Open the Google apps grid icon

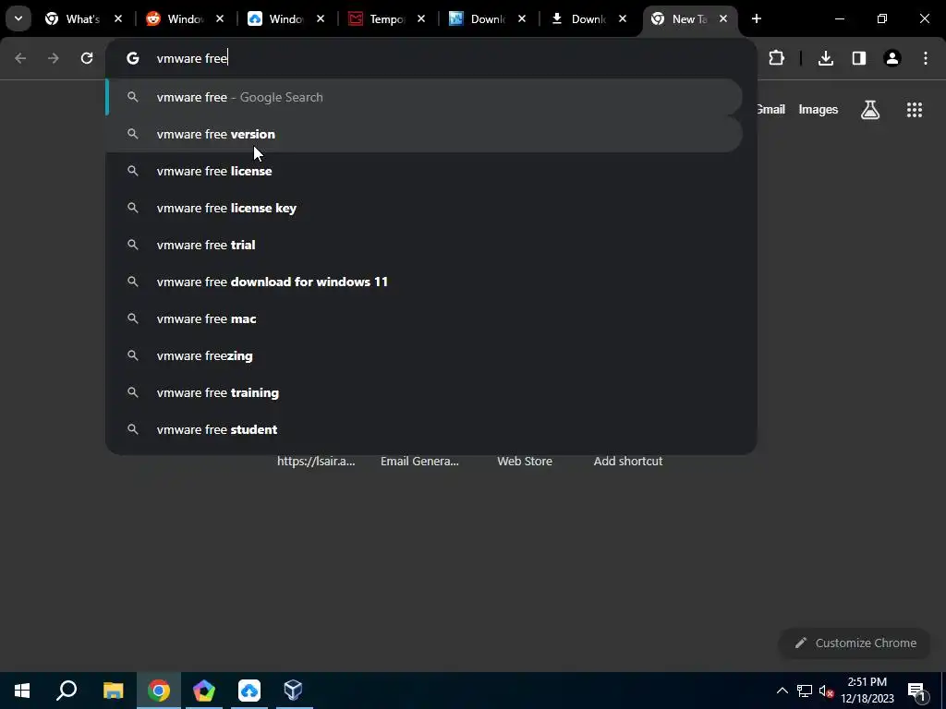point(914,109)
